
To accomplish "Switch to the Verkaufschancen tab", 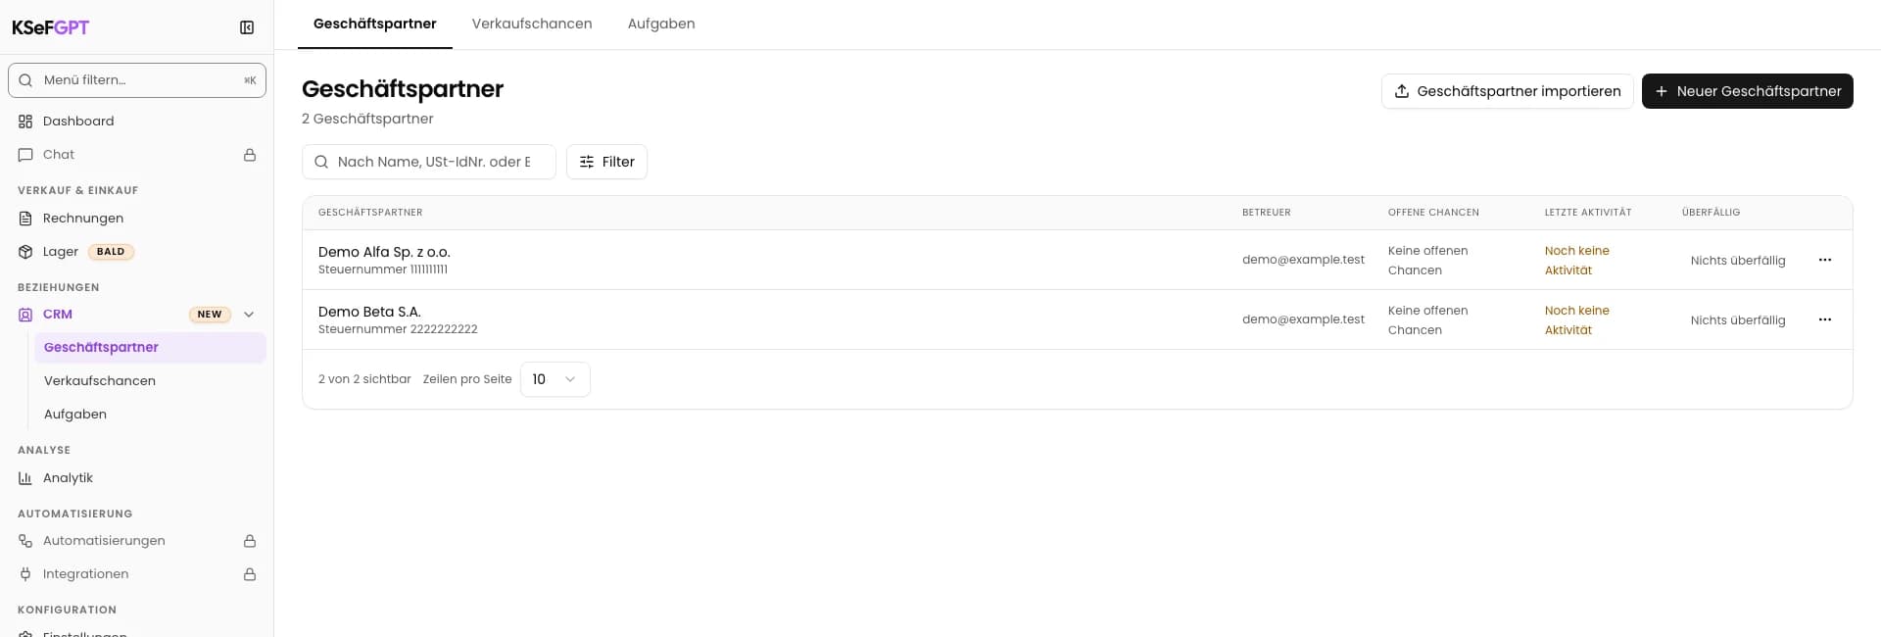I will point(532,24).
